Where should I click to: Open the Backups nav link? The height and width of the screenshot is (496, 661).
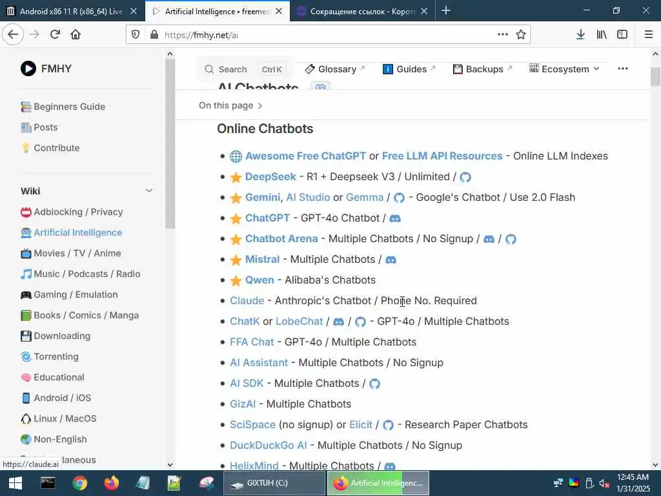point(482,68)
